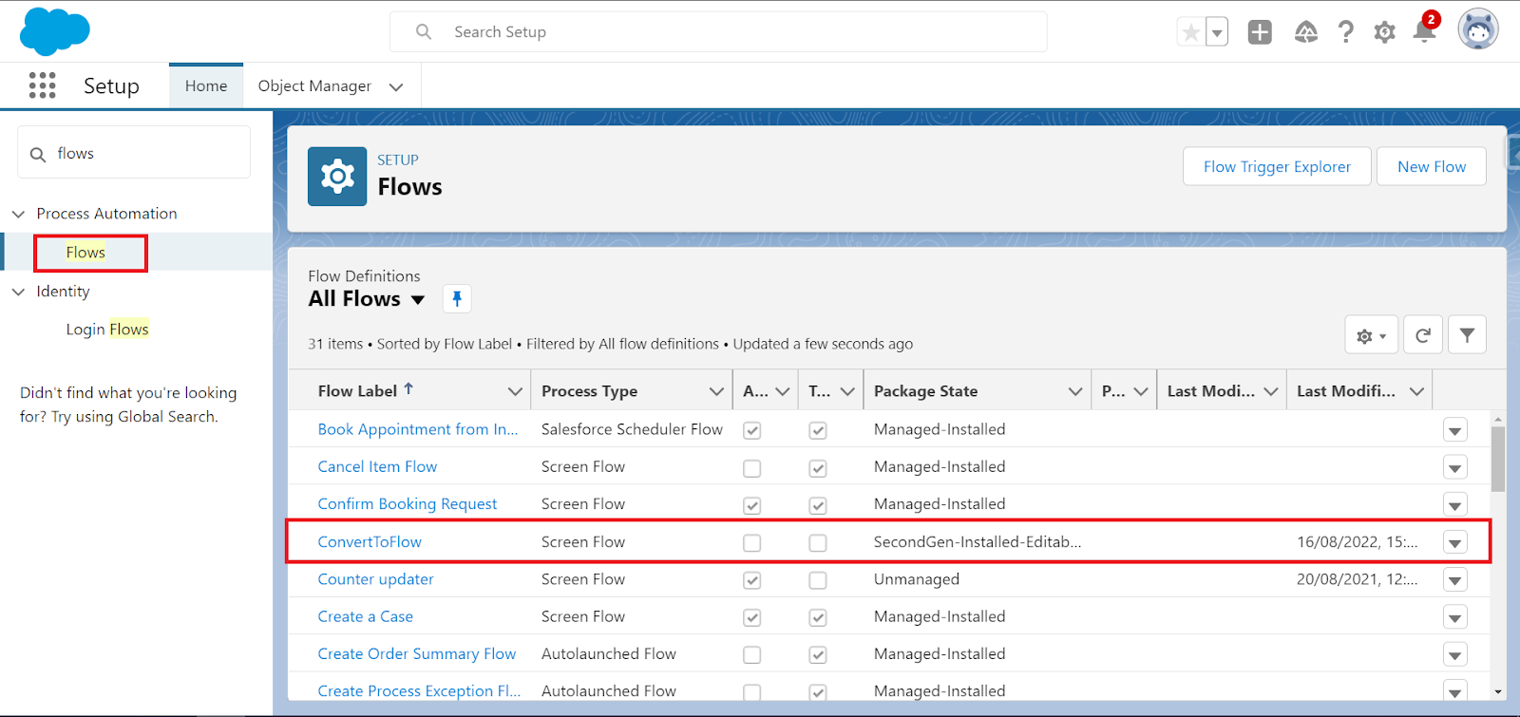
Task: Toggle first checkbox in Create a Case row
Action: [x=751, y=617]
